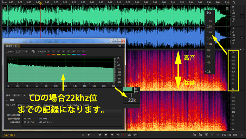
Task: Click the Zoom In (Amplitude) magnifier icon
Action: click(195, 135)
